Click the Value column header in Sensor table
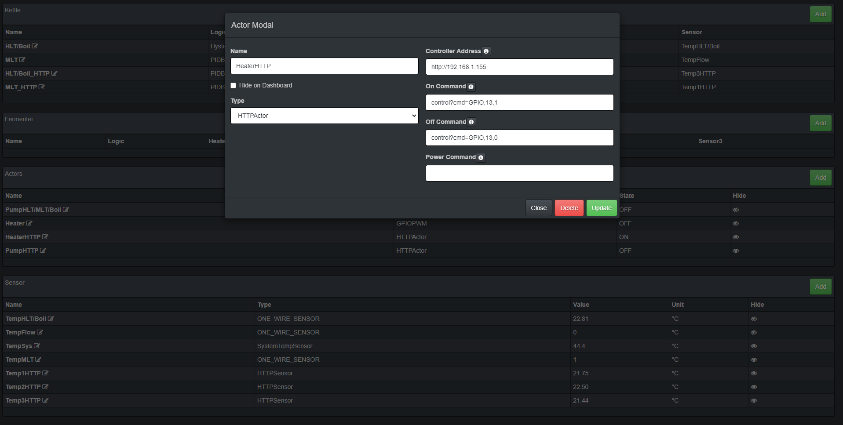The image size is (843, 425). click(x=581, y=305)
